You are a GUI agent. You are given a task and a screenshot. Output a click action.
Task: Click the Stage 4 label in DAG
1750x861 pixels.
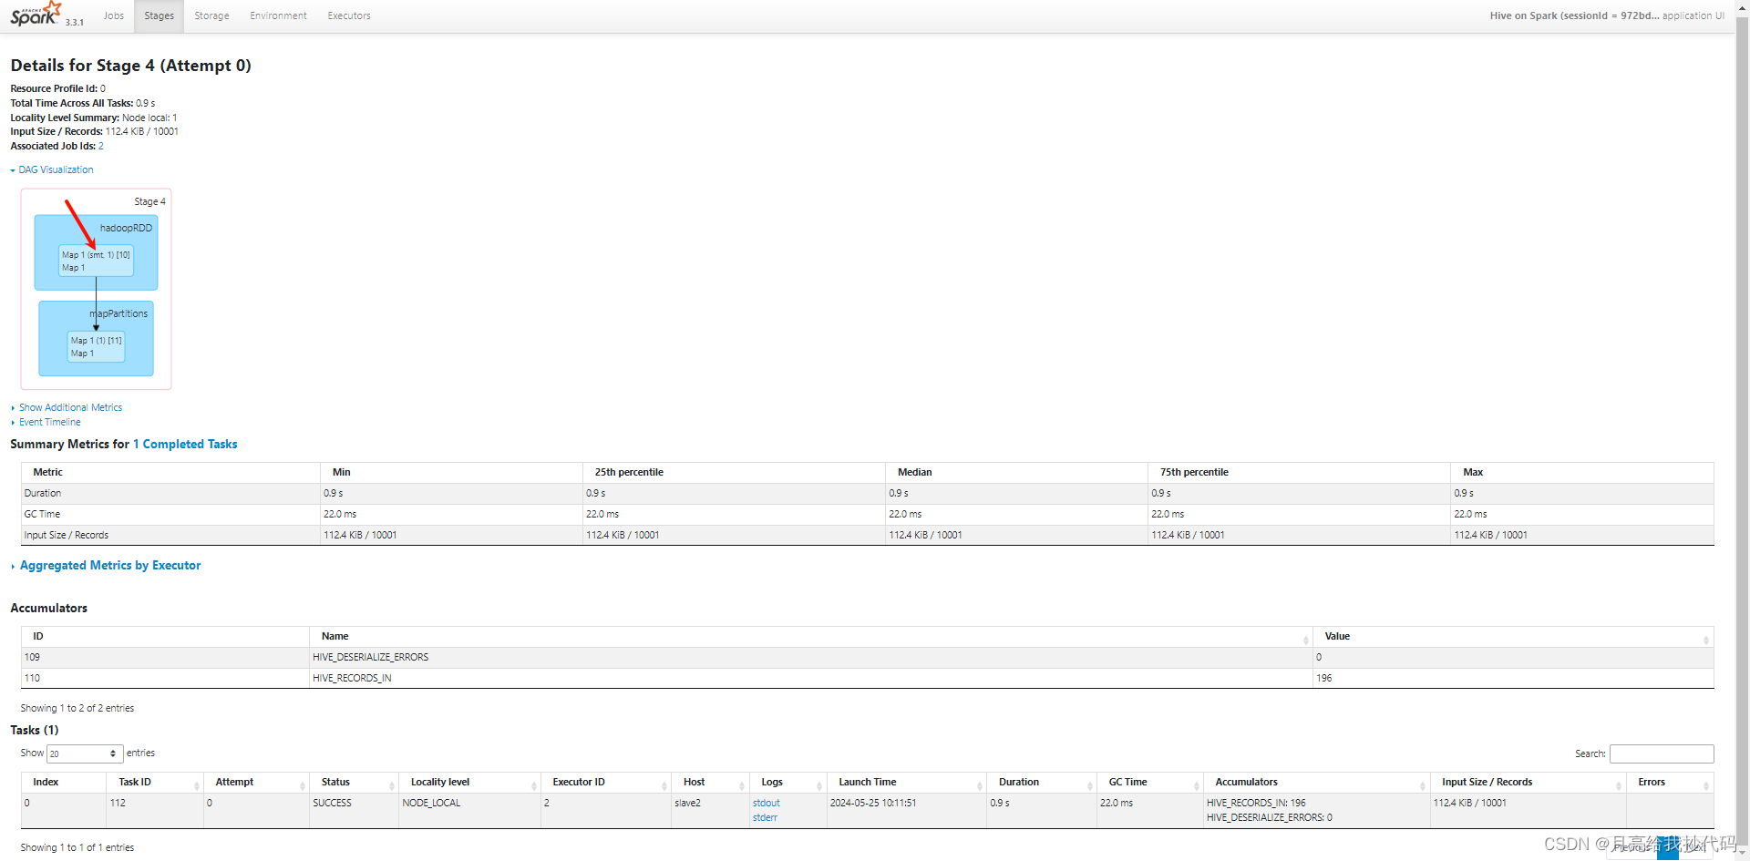pyautogui.click(x=149, y=201)
